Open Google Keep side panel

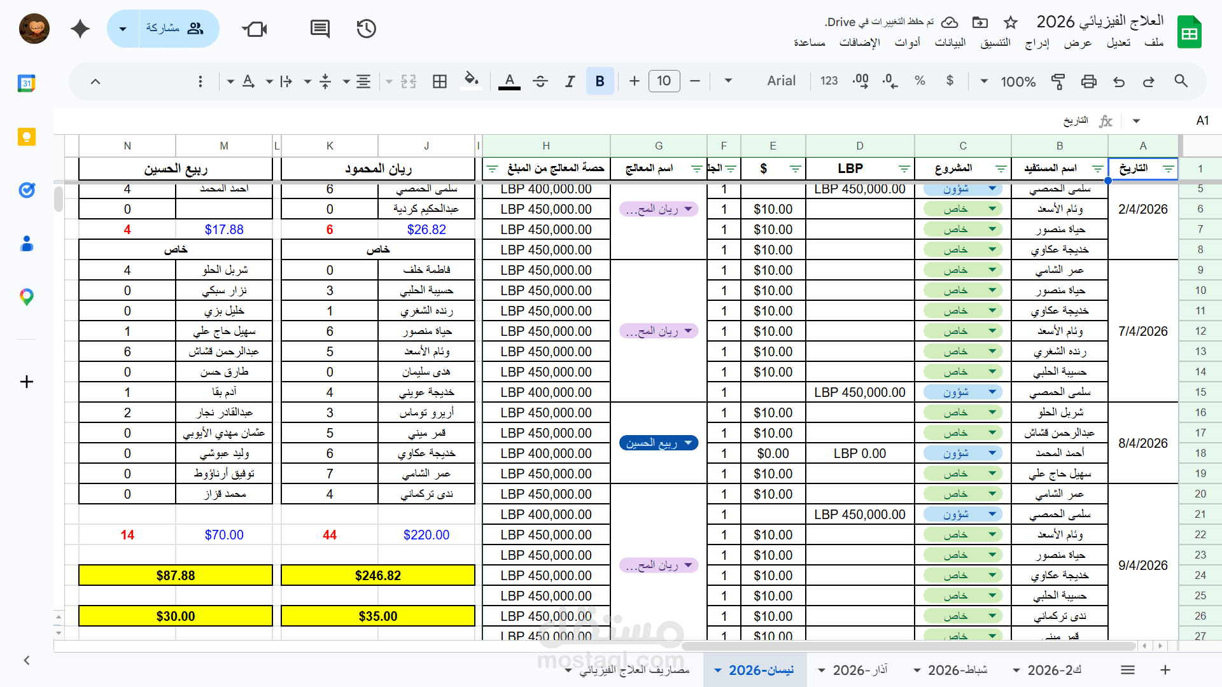(27, 137)
